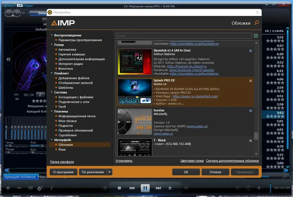Click the double-left arrow below the equalizer
Screen dimensions: 293x197
[x=7, y=170]
